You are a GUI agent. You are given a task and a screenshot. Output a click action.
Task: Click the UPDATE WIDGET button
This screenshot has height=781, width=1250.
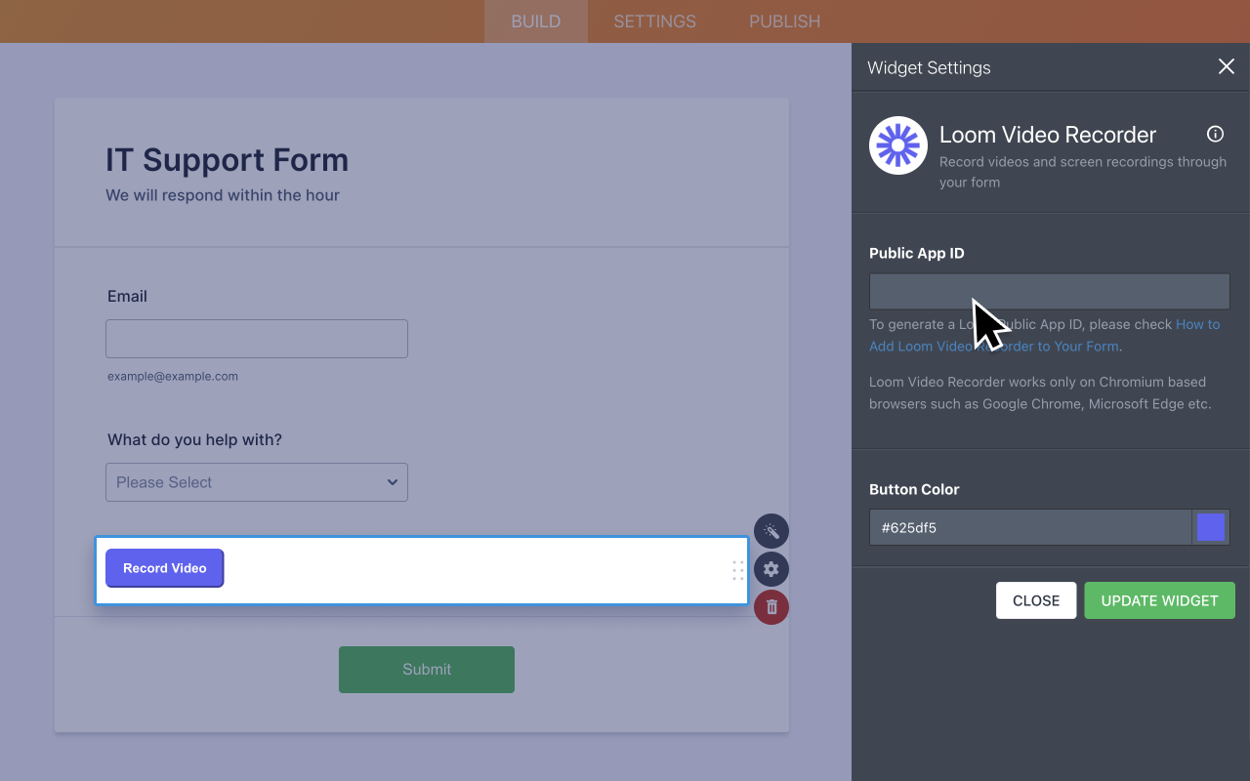pos(1159,600)
